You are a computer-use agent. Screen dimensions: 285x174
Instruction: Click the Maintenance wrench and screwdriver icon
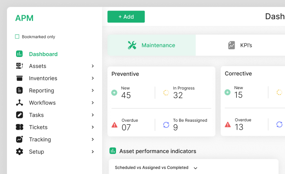pyautogui.click(x=132, y=45)
